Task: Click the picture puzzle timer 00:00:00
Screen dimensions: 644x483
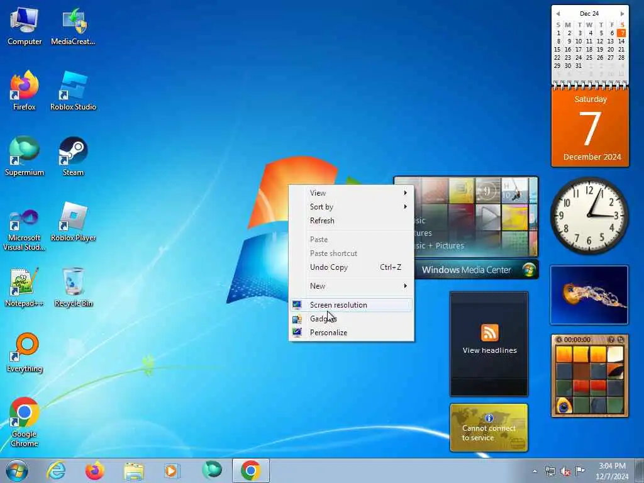Action: [577, 340]
